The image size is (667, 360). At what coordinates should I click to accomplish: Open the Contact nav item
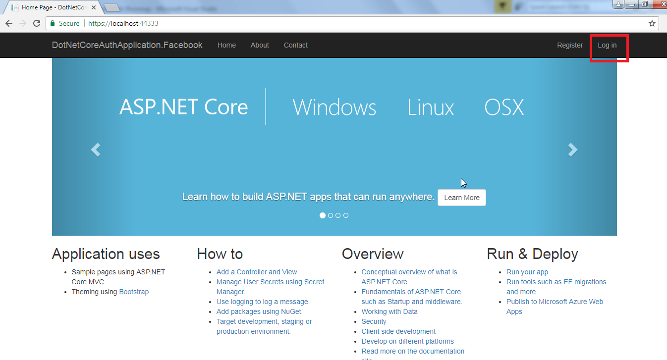click(x=296, y=45)
